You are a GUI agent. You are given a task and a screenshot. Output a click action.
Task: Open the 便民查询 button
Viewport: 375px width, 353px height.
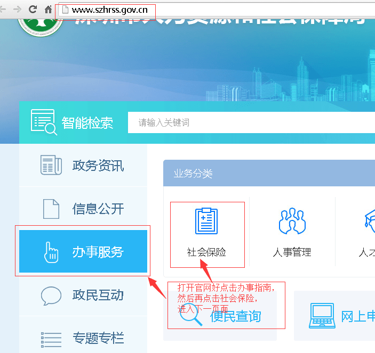tap(220, 316)
